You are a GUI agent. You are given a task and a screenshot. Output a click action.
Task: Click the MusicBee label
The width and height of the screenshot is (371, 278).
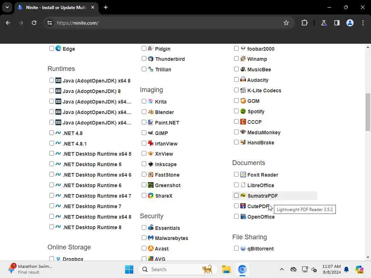click(259, 69)
